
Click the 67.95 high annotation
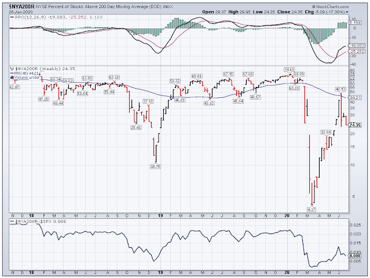tap(228, 74)
